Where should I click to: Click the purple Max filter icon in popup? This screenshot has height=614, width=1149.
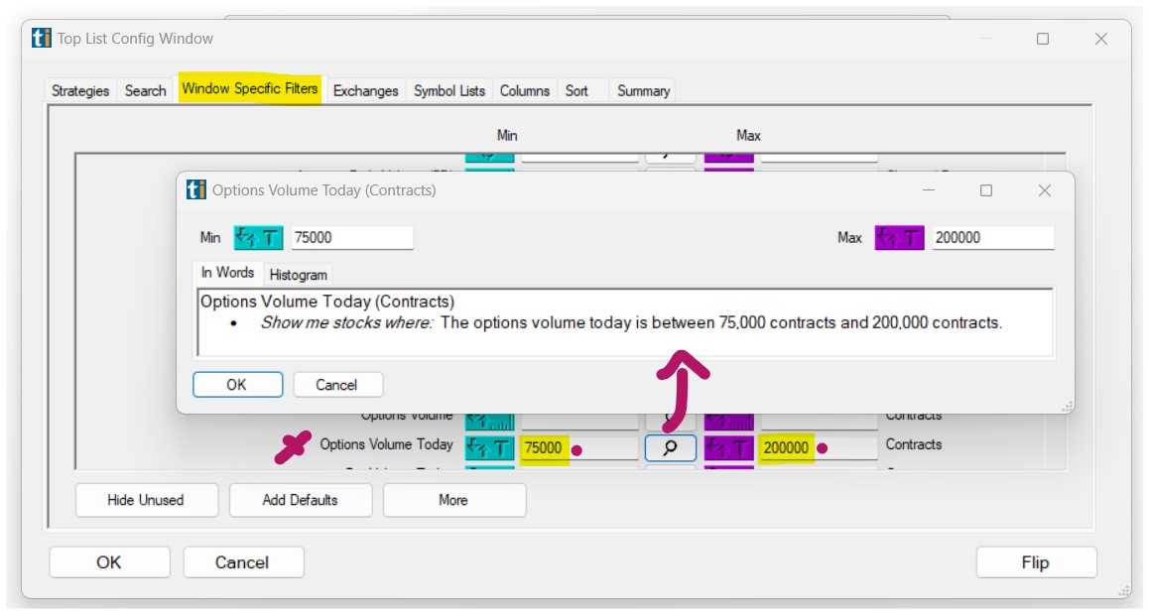coord(899,238)
